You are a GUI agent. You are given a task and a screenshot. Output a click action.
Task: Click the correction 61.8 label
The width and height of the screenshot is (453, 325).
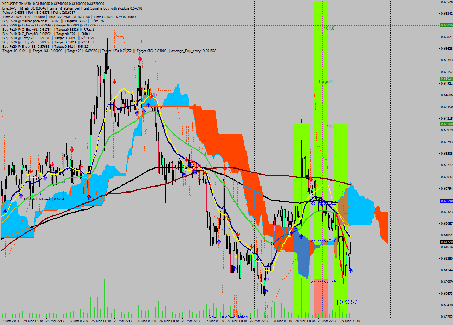324,241
